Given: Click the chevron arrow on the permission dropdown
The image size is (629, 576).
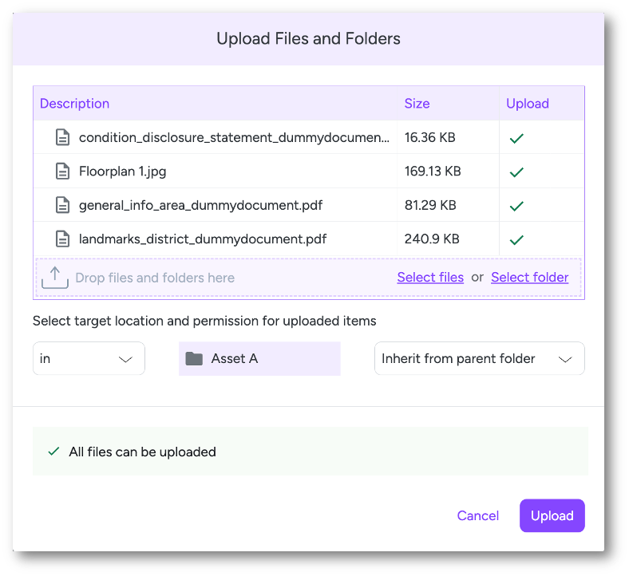Looking at the screenshot, I should [x=565, y=360].
